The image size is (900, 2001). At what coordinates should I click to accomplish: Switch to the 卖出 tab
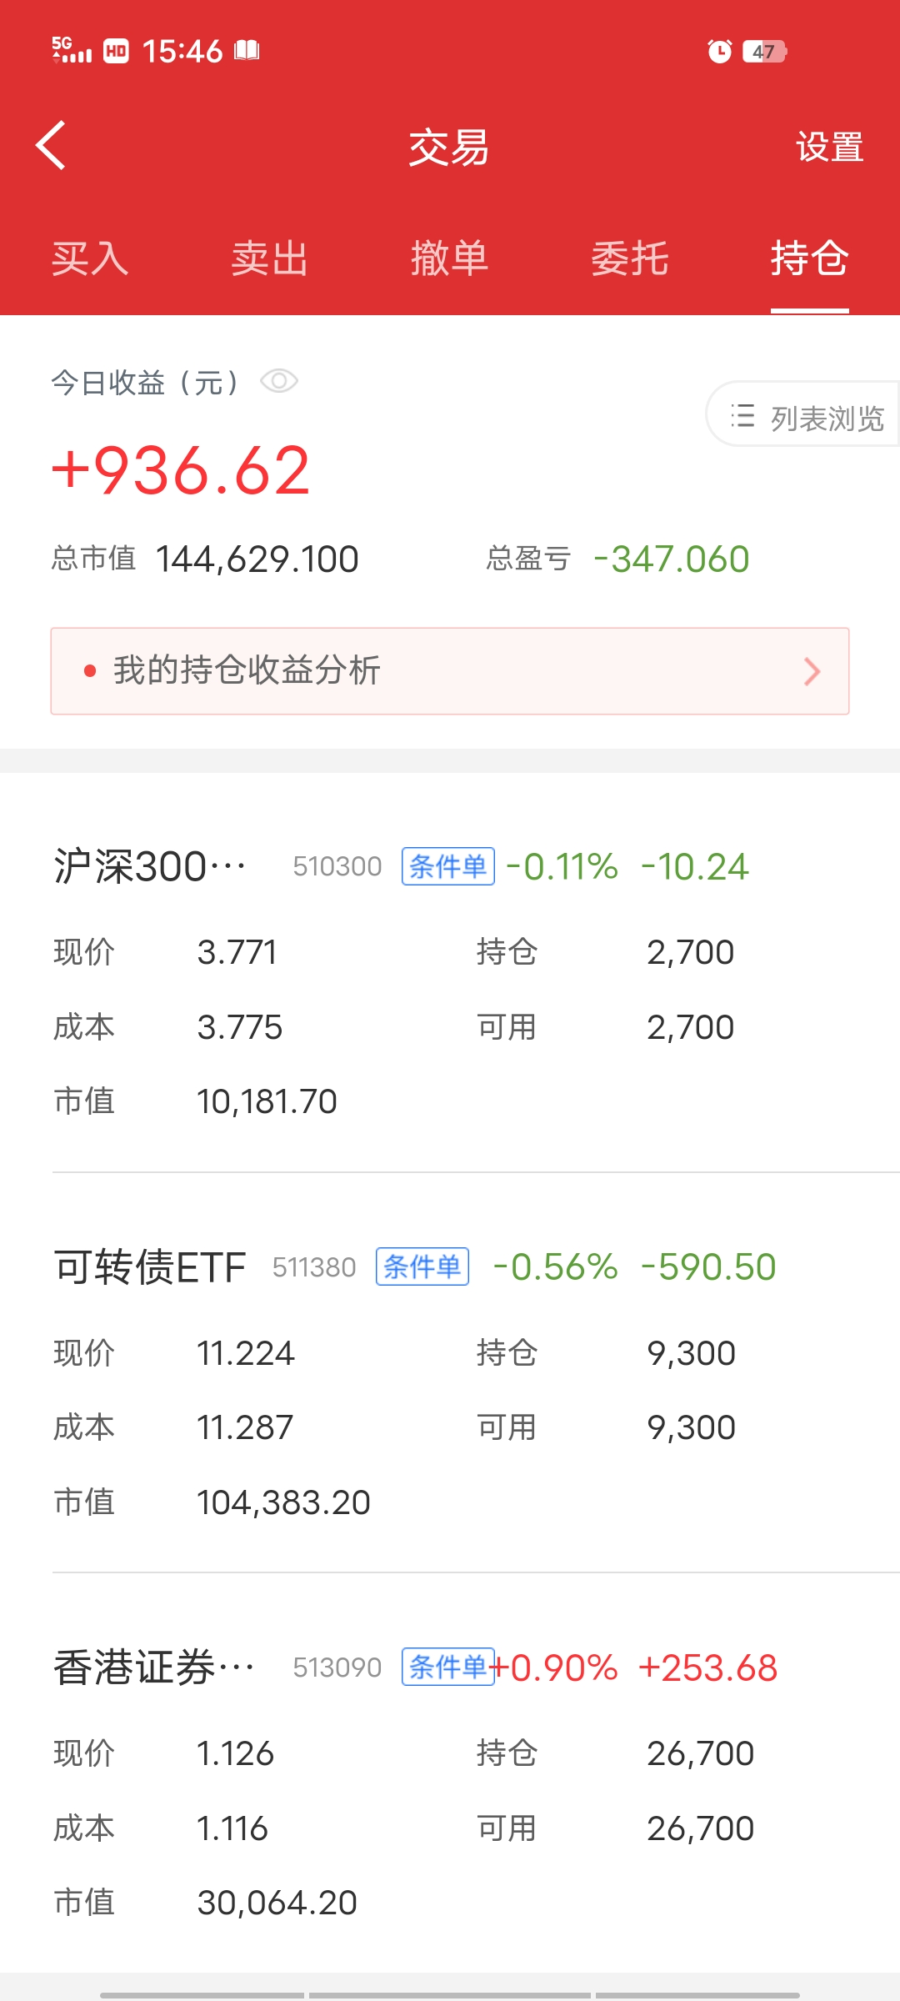click(269, 258)
